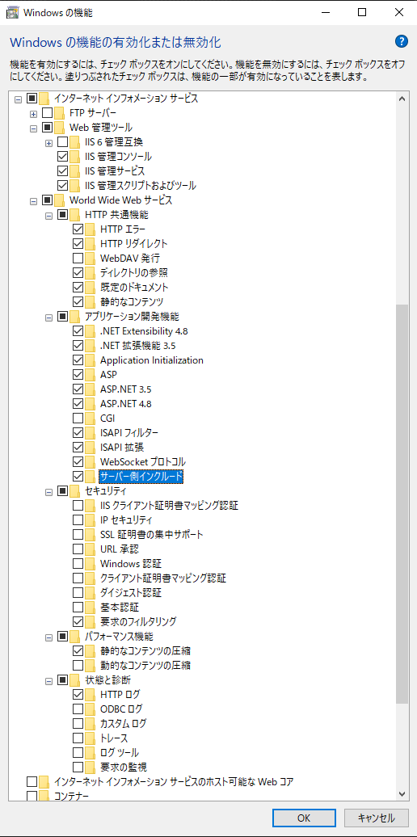Click the Windows の機能 title bar app icon
The height and width of the screenshot is (837, 417).
point(11,12)
